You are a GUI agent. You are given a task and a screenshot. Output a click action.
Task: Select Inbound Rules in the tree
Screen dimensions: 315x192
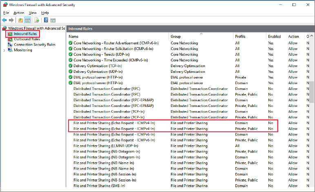(x=25, y=34)
